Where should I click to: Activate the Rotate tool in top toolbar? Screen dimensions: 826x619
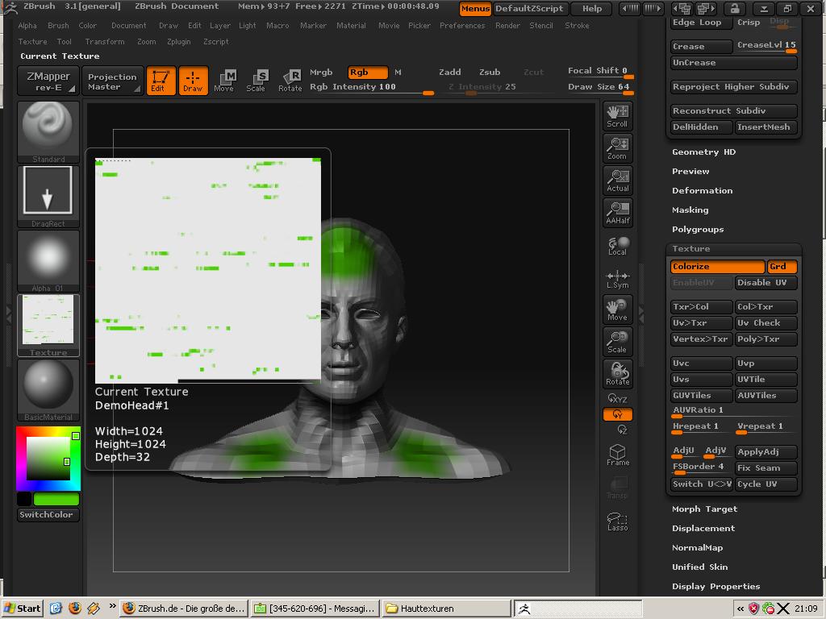[x=290, y=80]
